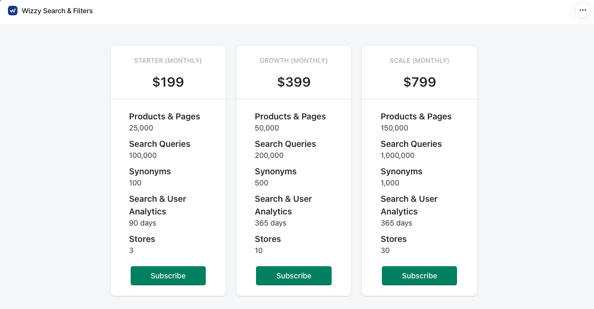This screenshot has height=309, width=594.
Task: Click Search Queries label in Starter card
Action: tap(160, 144)
